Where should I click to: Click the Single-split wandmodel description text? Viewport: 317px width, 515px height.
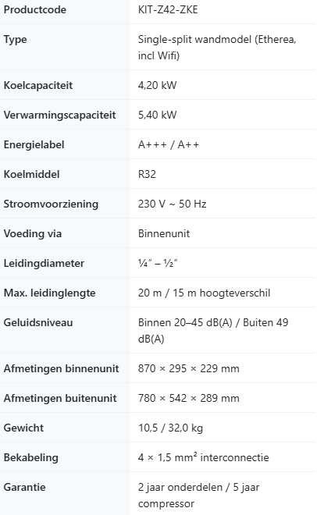(217, 48)
